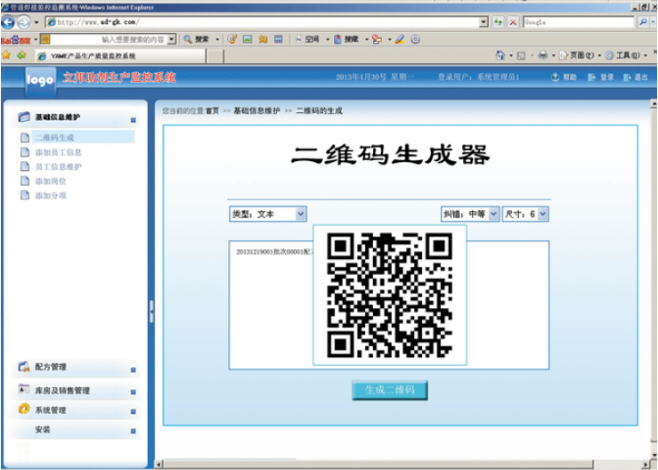Image resolution: width=658 pixels, height=470 pixels.
Task: Click the browser Back arrow button
Action: (8, 22)
